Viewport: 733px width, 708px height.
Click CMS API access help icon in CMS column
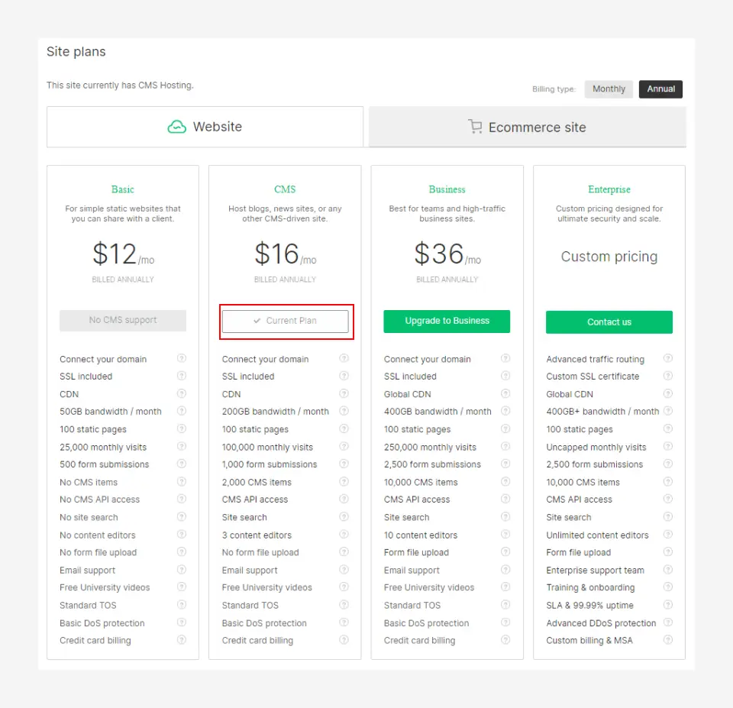click(x=344, y=499)
